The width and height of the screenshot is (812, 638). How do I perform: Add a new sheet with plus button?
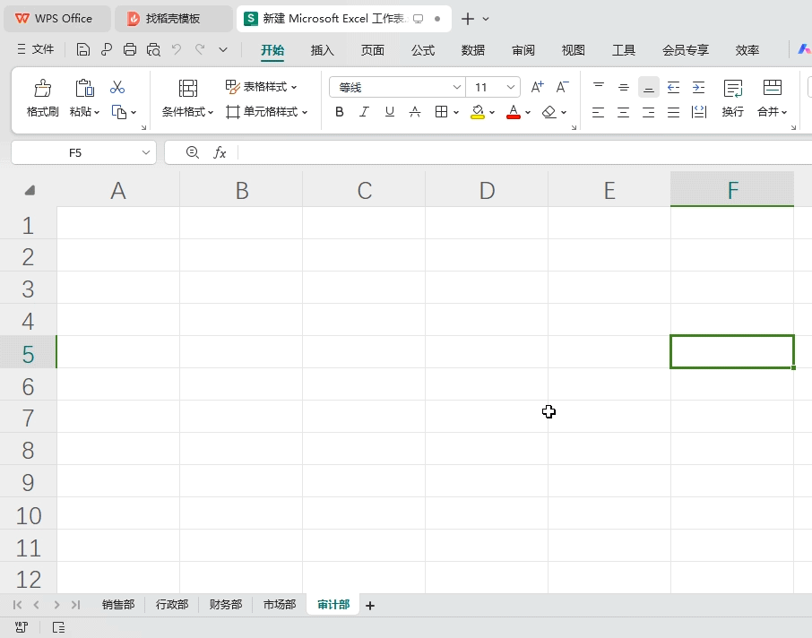(x=370, y=606)
